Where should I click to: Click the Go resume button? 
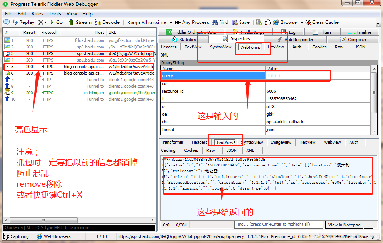56,22
